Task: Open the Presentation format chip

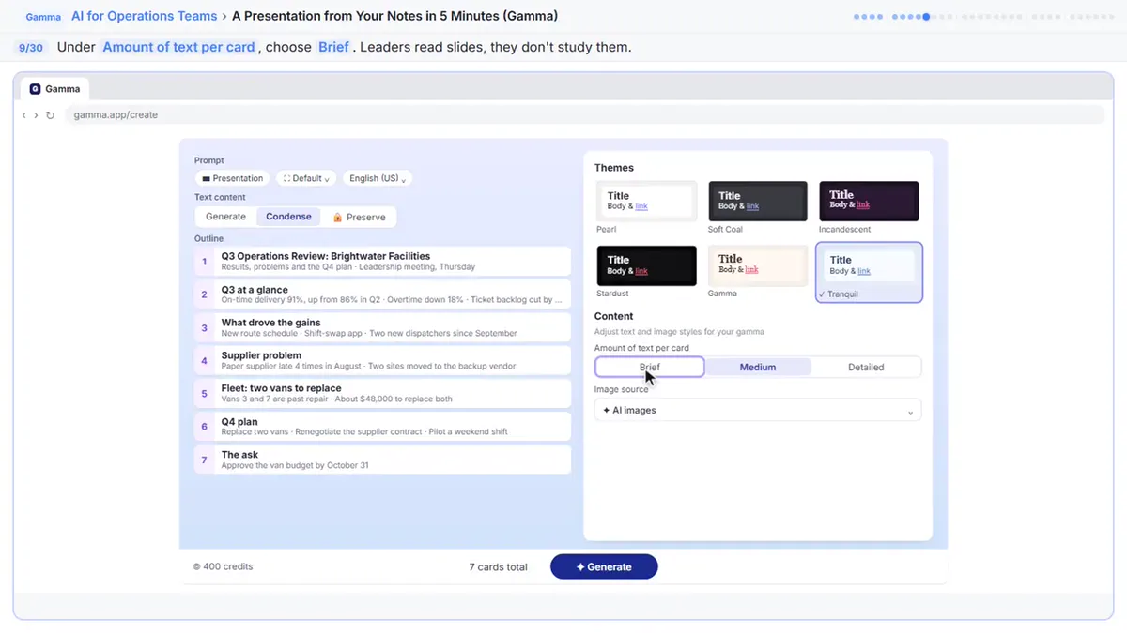Action: coord(233,178)
